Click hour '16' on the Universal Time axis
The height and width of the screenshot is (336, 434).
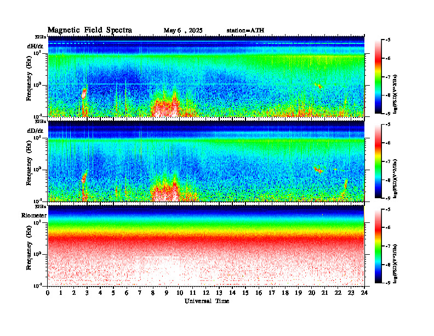pos(259,293)
